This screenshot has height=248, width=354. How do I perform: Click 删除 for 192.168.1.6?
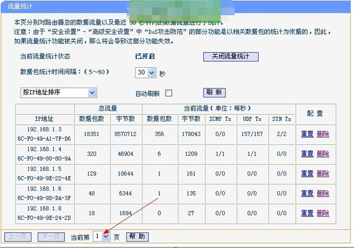tap(323, 193)
